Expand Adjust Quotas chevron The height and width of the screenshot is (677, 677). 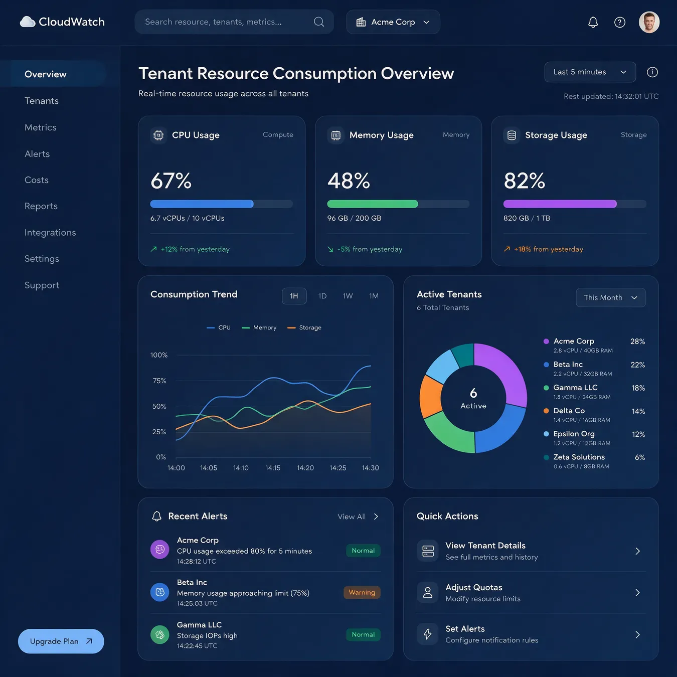(637, 593)
